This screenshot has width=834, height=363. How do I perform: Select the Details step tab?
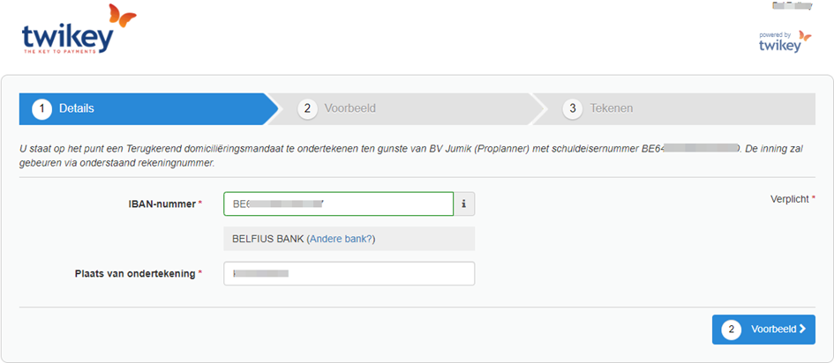pyautogui.click(x=148, y=108)
